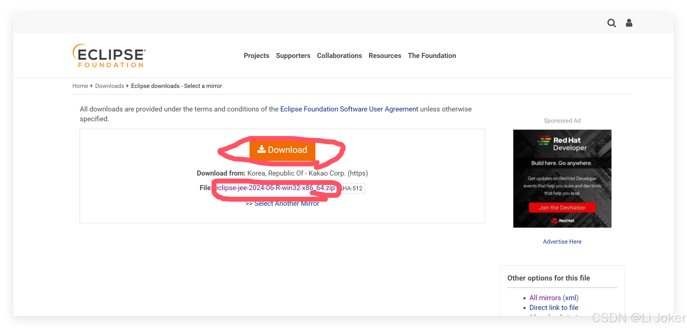Open the Direct link to file option

(553, 307)
